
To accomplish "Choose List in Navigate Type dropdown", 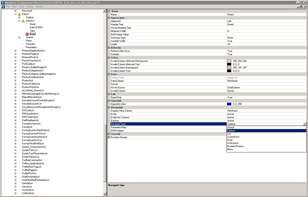I will [x=267, y=134].
